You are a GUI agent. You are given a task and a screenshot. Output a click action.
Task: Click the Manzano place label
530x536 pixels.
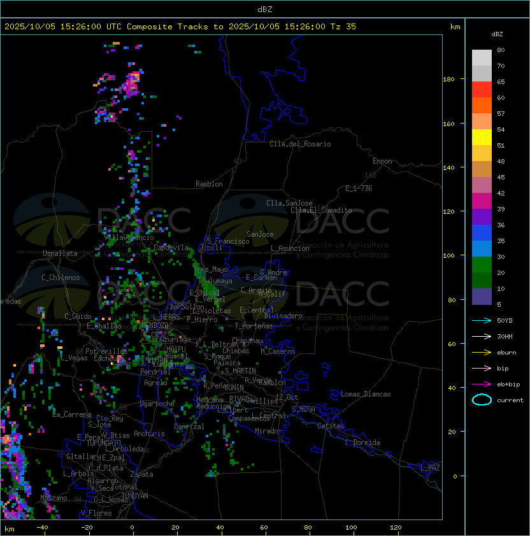(x=54, y=498)
